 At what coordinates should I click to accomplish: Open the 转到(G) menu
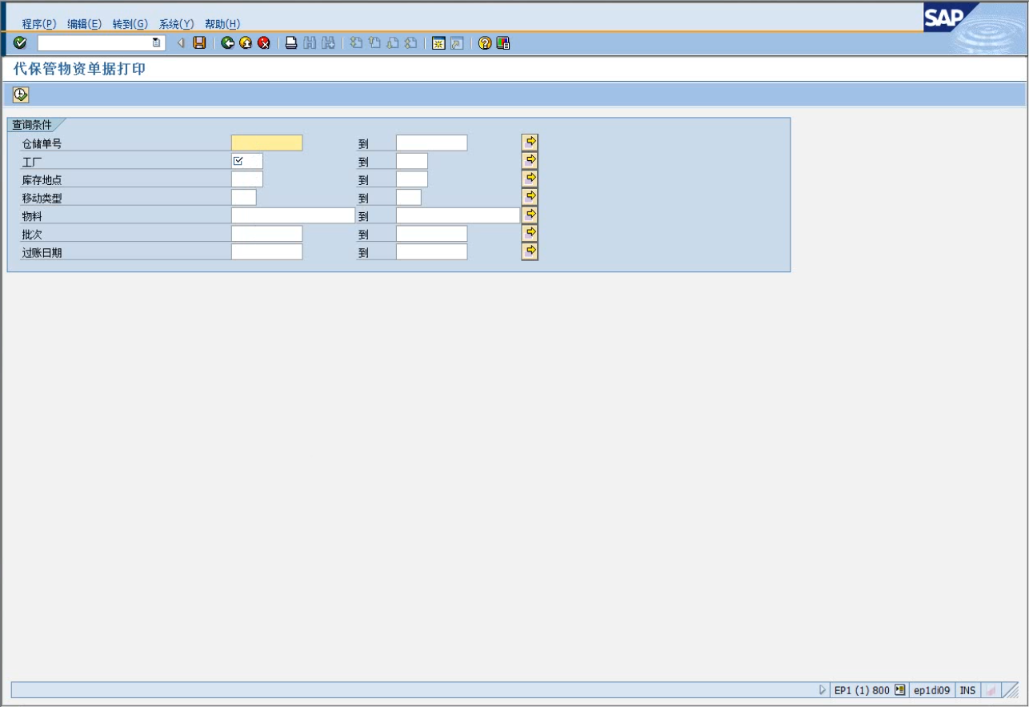pos(130,24)
